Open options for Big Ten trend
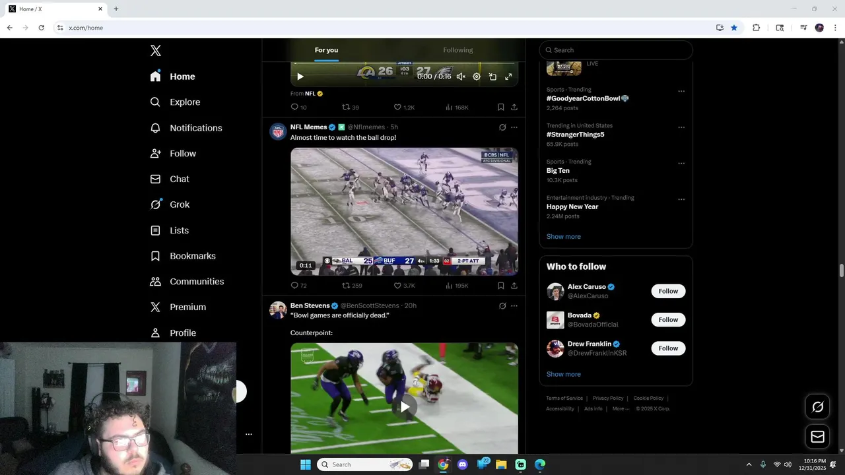The width and height of the screenshot is (845, 475). click(681, 164)
